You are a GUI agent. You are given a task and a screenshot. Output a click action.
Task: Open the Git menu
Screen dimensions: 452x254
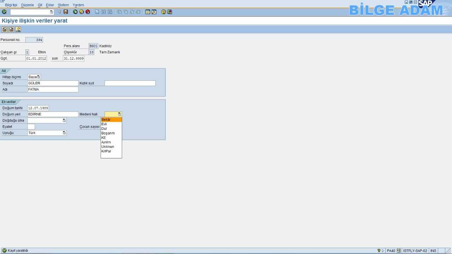coord(40,5)
